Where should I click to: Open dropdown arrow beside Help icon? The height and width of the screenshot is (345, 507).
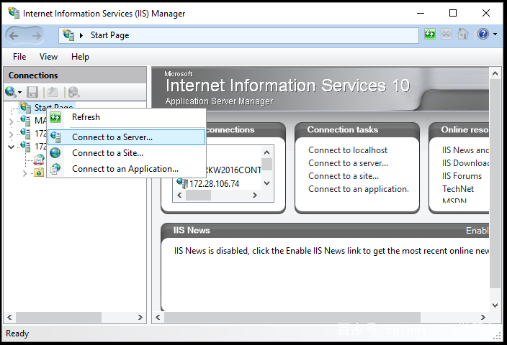pyautogui.click(x=495, y=34)
